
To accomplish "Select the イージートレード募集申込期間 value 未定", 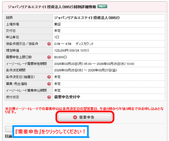I will [x=57, y=90].
